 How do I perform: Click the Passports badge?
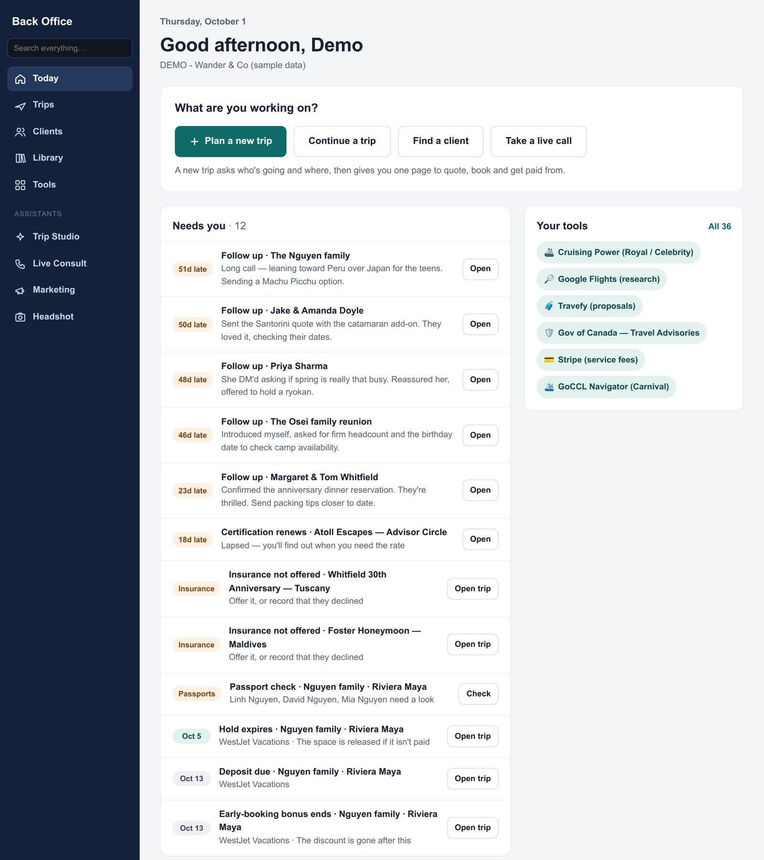pos(197,694)
